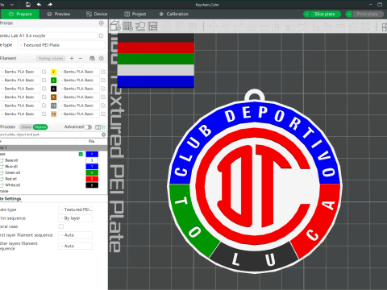The image size is (387, 290).
Task: Select the striped color block object
Action: pyautogui.click(x=156, y=60)
